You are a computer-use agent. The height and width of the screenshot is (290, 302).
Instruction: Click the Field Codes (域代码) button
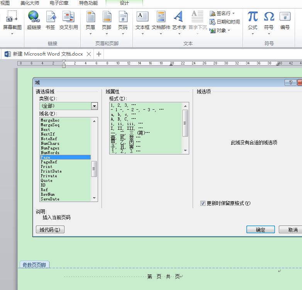50,229
